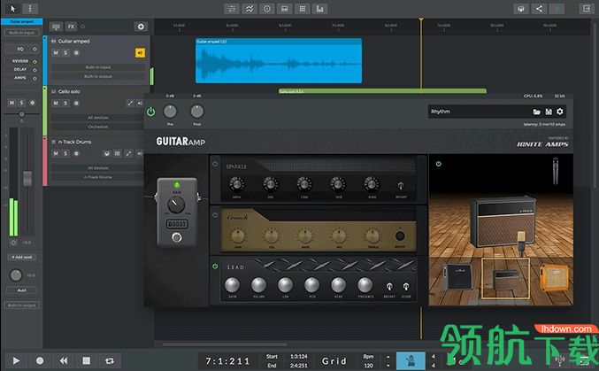Open the piano keyboard toolbar icon
Screen dimensions: 599x371
pos(285,9)
